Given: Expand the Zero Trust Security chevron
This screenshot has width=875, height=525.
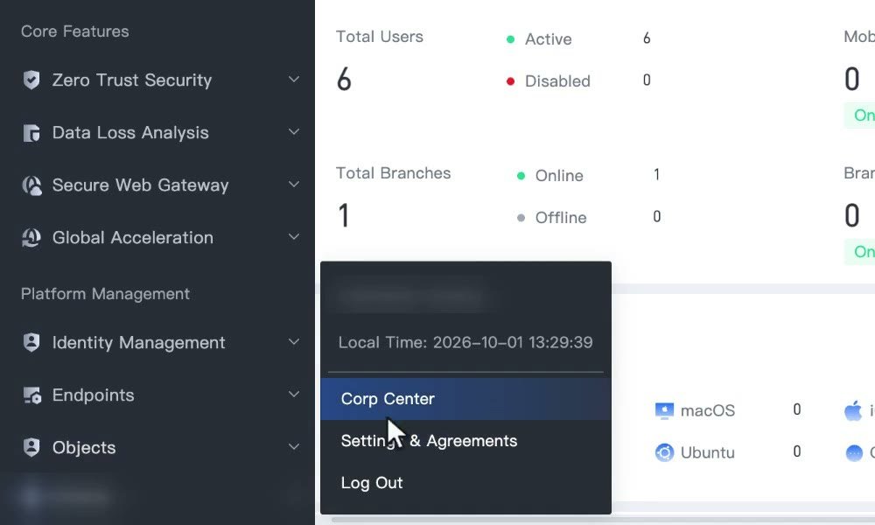Looking at the screenshot, I should point(293,80).
